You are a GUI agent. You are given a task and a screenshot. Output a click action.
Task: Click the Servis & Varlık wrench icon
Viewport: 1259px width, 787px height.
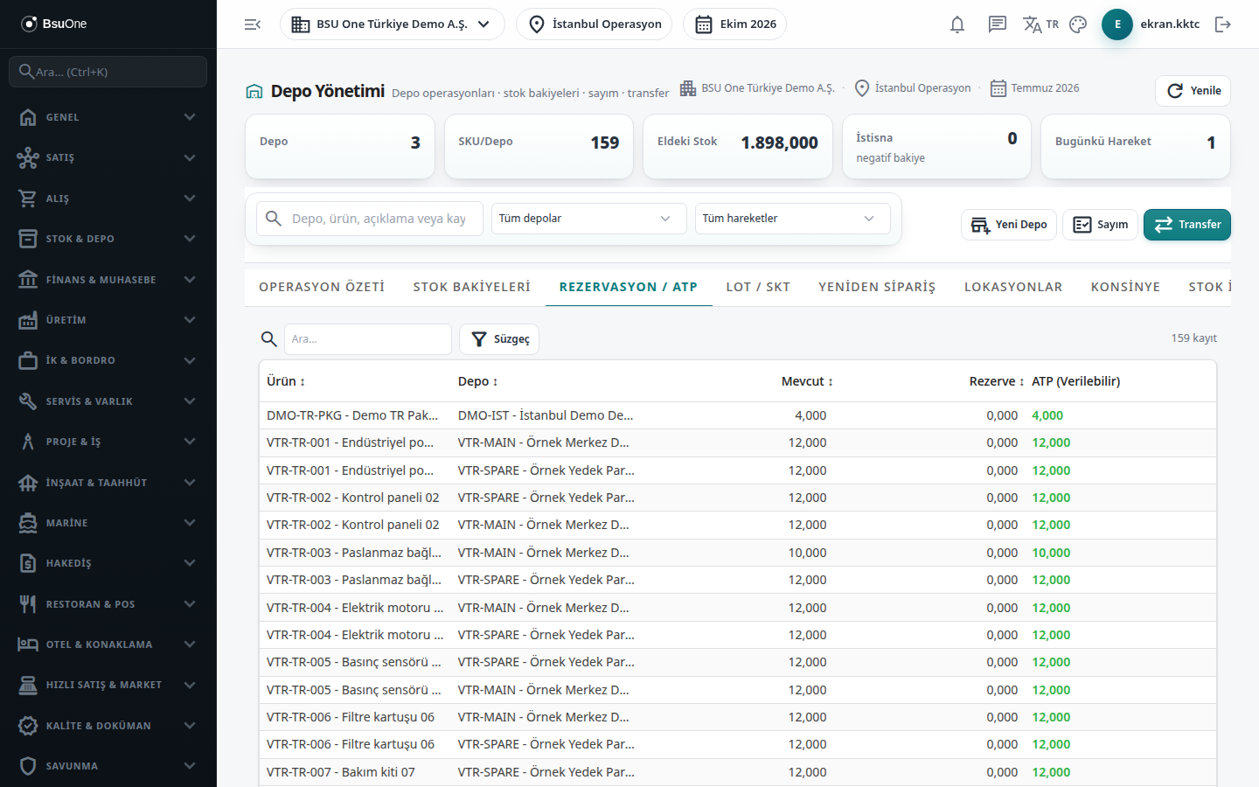28,401
